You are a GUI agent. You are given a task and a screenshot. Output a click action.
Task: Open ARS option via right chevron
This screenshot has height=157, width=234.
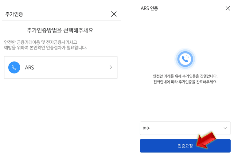click(x=111, y=67)
